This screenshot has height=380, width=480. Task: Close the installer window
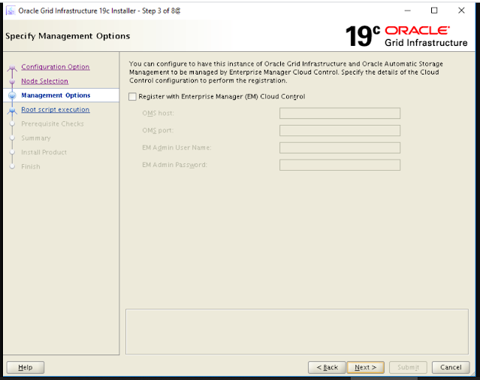point(461,11)
